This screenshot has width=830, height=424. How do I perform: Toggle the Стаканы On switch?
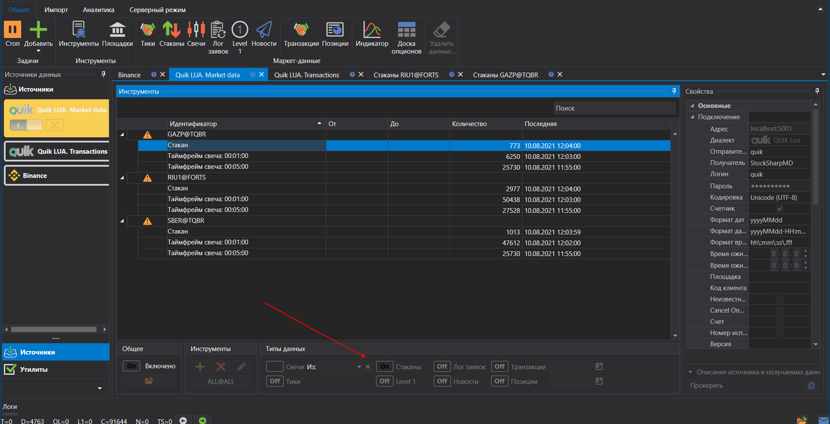(x=385, y=367)
